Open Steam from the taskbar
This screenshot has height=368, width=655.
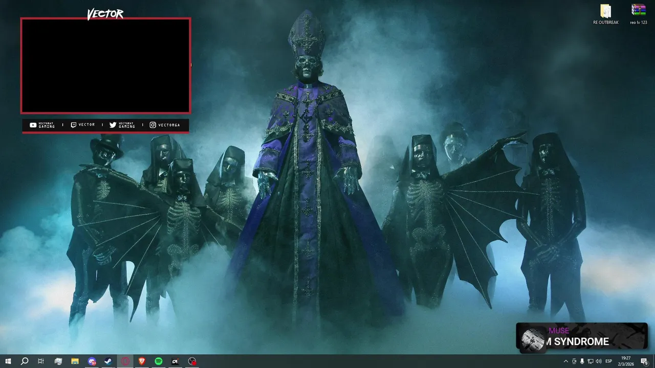tap(108, 361)
